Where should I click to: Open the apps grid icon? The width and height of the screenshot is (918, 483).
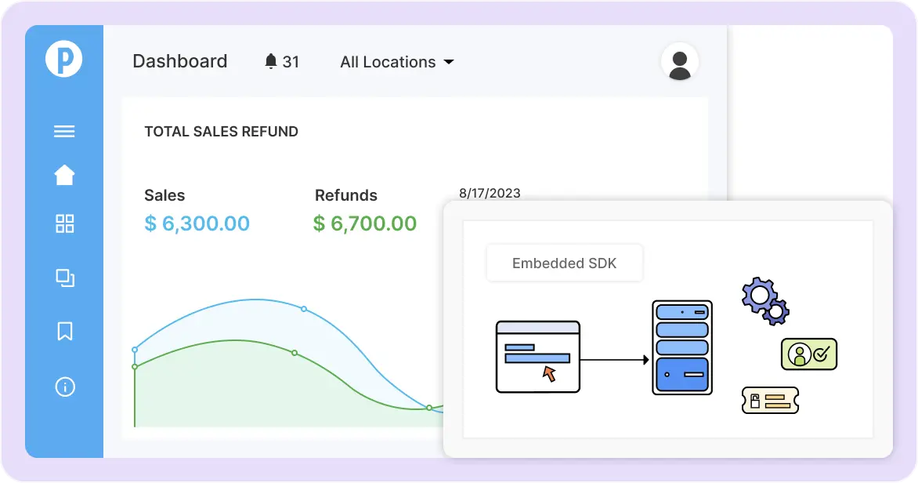click(x=63, y=223)
